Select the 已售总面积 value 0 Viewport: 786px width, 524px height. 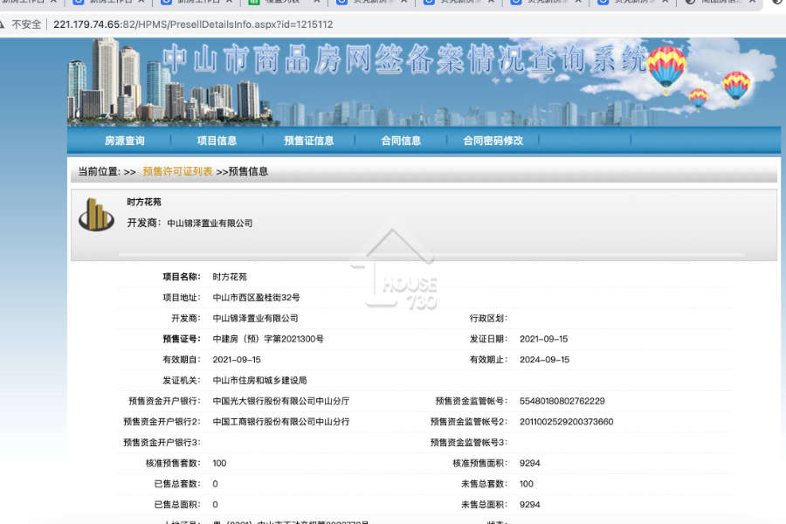coord(215,505)
